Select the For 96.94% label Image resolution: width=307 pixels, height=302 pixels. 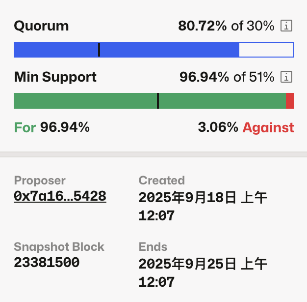click(x=52, y=128)
